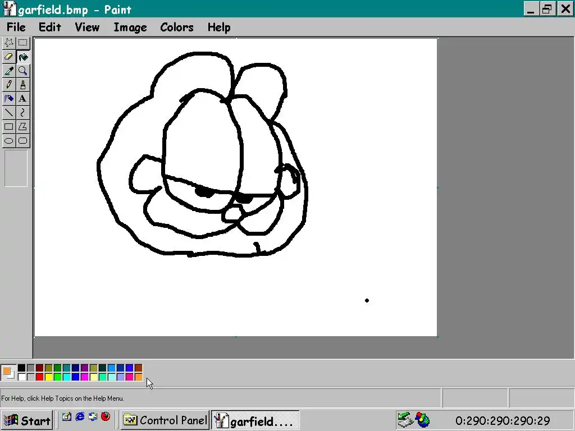
Task: Pick the black color swatch
Action: point(22,368)
